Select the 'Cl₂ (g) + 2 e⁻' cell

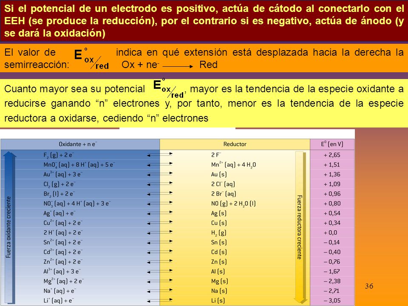[x=59, y=184]
